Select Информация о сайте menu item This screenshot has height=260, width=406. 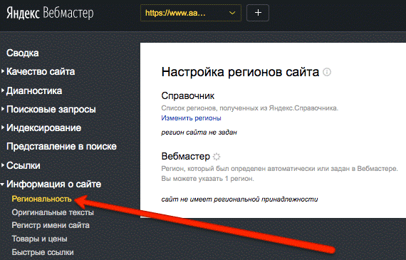click(53, 184)
